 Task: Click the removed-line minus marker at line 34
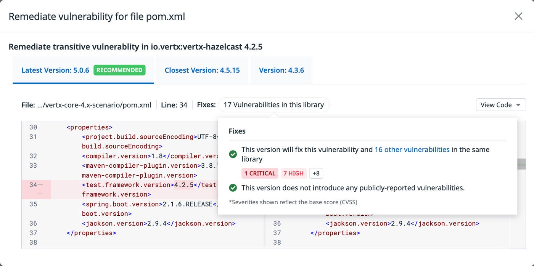pos(40,184)
